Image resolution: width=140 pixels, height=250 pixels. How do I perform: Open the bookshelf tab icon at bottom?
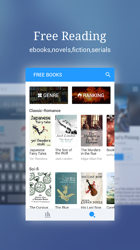pyautogui.click(x=48, y=215)
